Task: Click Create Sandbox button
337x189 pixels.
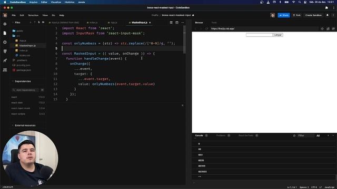Action: click(313, 15)
